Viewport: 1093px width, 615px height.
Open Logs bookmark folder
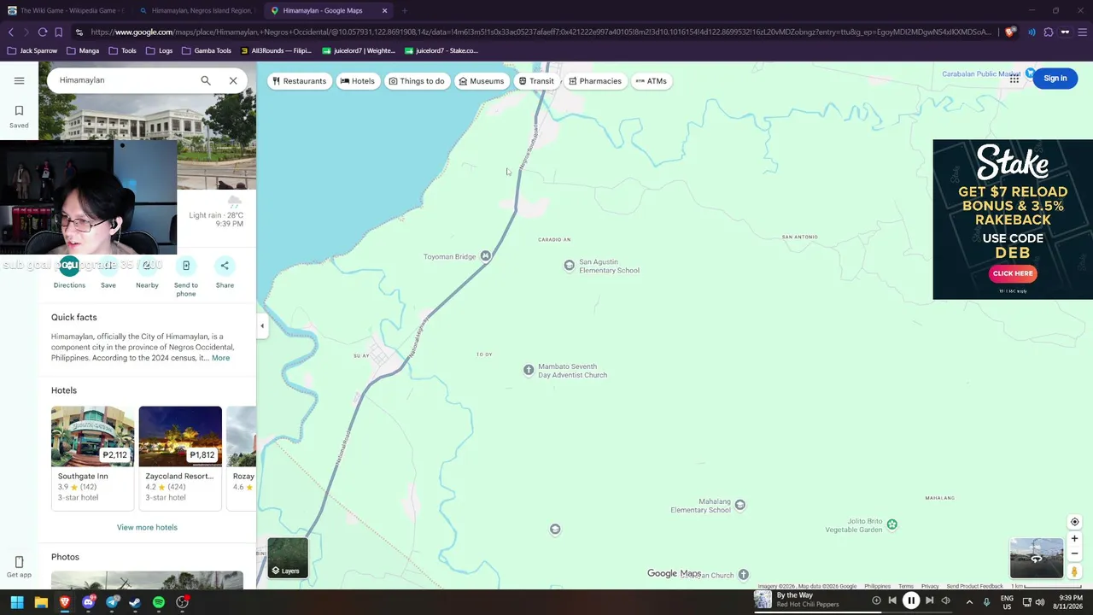click(160, 50)
